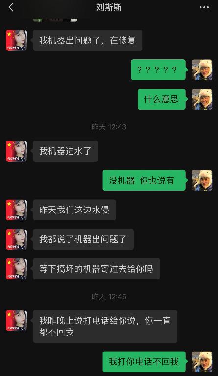The image size is (218, 376).
Task: Tap own avatar next to 什么意思
Action: [202, 99]
